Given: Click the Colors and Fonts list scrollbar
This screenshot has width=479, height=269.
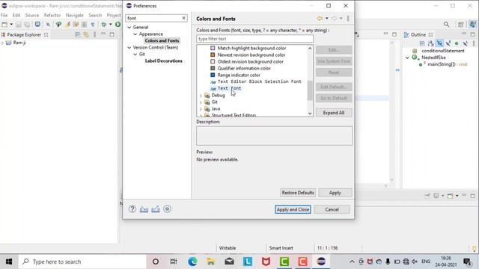Looking at the screenshot, I should [310, 90].
